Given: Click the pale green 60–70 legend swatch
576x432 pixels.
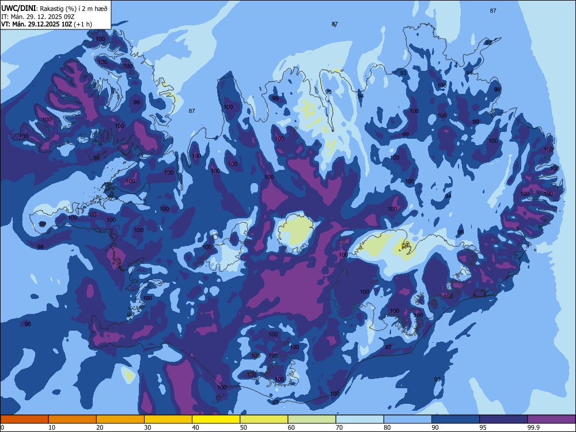Looking at the screenshot, I should 312,419.
